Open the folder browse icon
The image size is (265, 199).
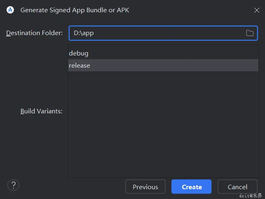[x=249, y=33]
